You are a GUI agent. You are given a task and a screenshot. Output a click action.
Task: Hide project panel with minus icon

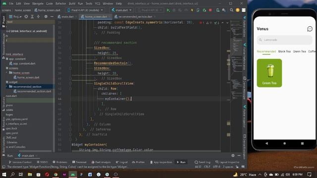point(52,16)
